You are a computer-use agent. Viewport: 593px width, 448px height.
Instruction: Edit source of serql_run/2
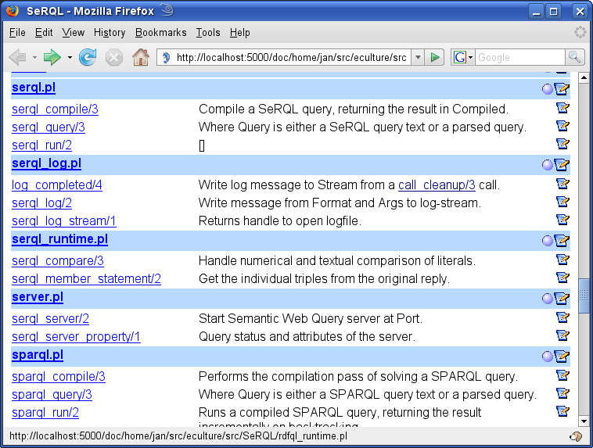[x=562, y=144]
